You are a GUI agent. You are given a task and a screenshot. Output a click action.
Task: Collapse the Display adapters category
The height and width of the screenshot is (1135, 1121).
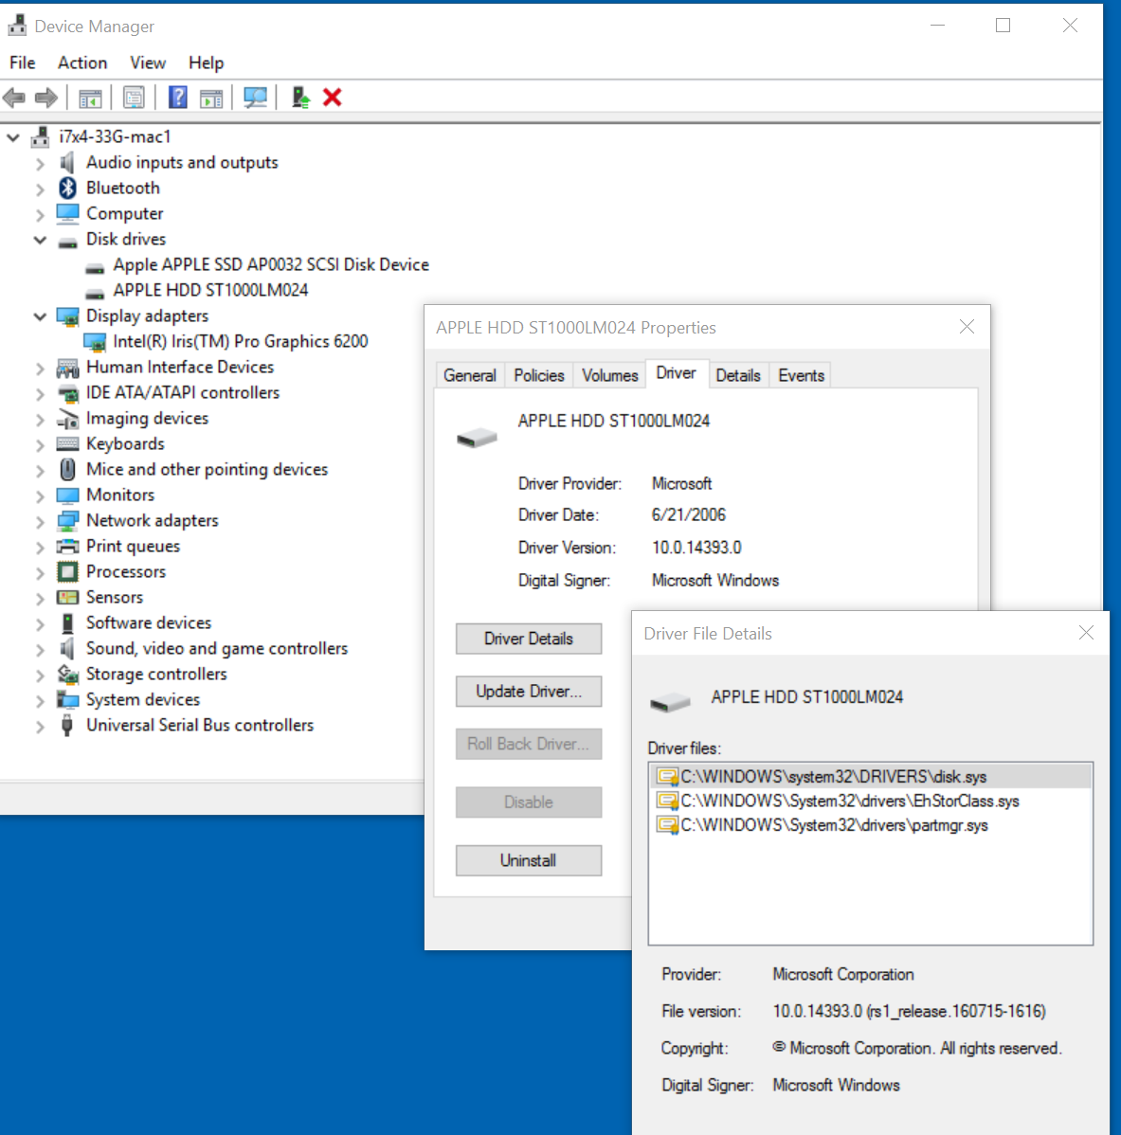pos(40,316)
